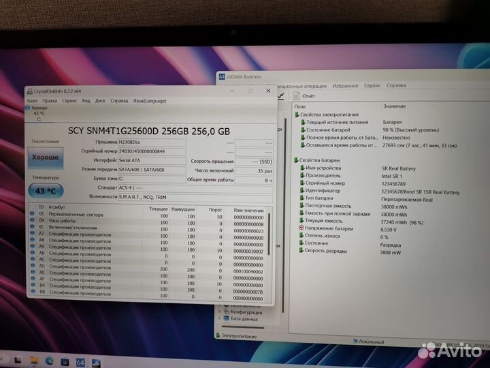Click the AIDA64 Business title bar icon
Viewport: 490px width, 368px height.
coord(222,76)
